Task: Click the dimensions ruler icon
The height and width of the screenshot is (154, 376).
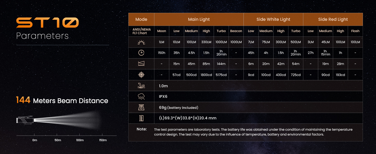Action: click(141, 118)
